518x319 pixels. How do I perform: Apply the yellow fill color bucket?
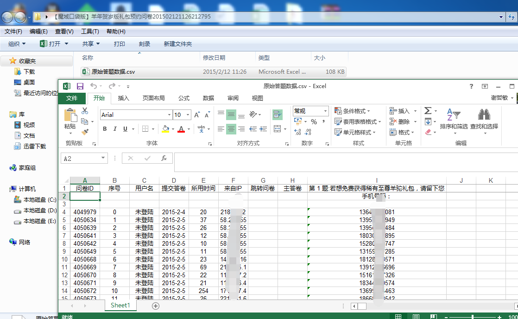click(165, 129)
